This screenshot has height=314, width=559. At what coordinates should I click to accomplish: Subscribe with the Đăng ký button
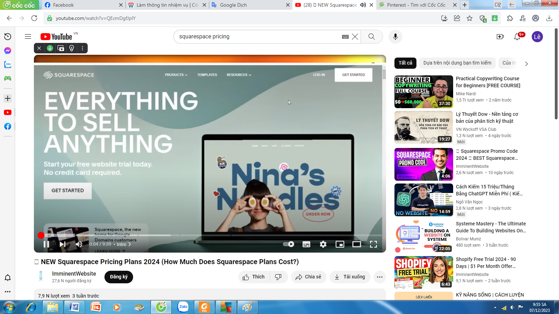click(119, 277)
